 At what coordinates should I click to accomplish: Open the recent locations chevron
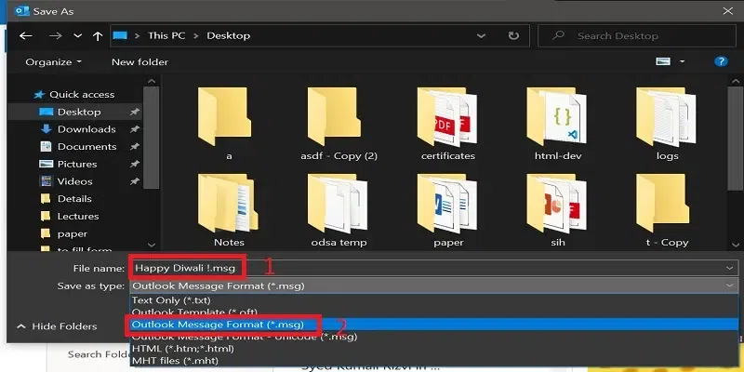tap(78, 36)
